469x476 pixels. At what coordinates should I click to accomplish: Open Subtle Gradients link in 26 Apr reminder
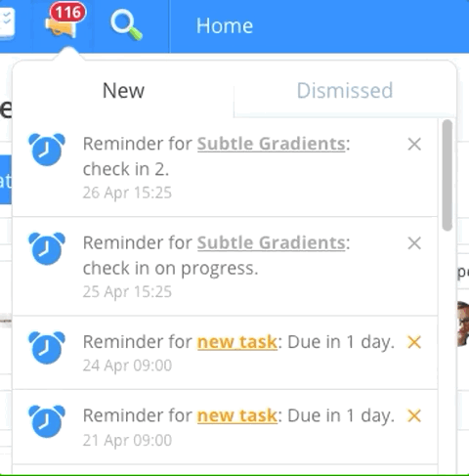point(272,144)
